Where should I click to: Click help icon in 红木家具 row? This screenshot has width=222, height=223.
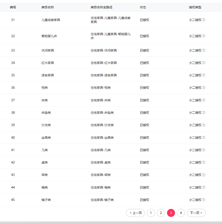pyautogui.click(x=204, y=63)
